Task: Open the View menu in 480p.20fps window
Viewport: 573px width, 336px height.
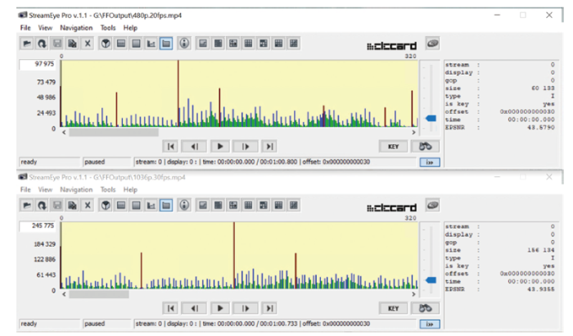Action: (x=44, y=28)
